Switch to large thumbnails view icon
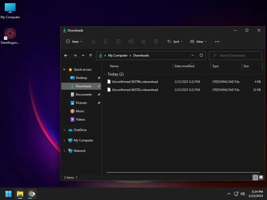This screenshot has height=200, width=267. pos(261,178)
